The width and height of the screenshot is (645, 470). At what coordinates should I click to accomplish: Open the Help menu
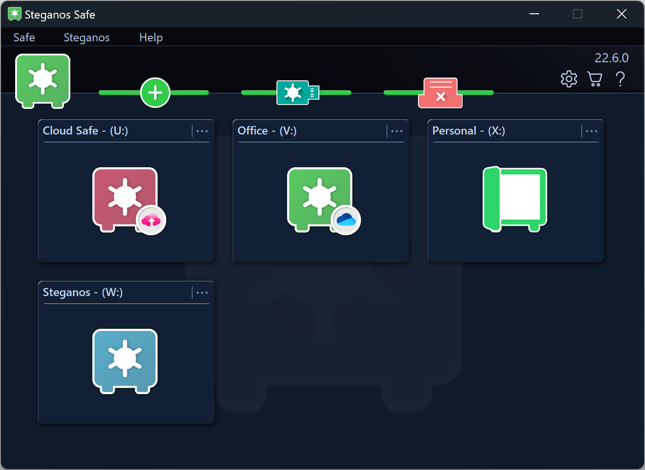tap(151, 38)
